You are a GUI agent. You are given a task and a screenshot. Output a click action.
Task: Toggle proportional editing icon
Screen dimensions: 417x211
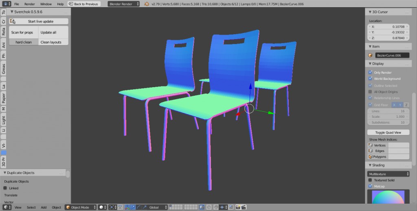click(209, 207)
